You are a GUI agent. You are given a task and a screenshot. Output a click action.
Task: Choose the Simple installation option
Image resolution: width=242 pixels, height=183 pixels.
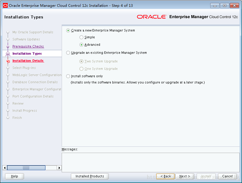click(81, 37)
